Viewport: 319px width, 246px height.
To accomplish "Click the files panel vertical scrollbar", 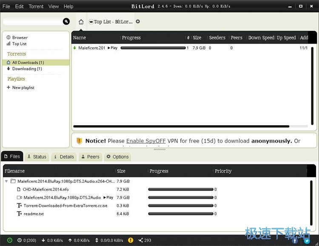I will 311,203.
